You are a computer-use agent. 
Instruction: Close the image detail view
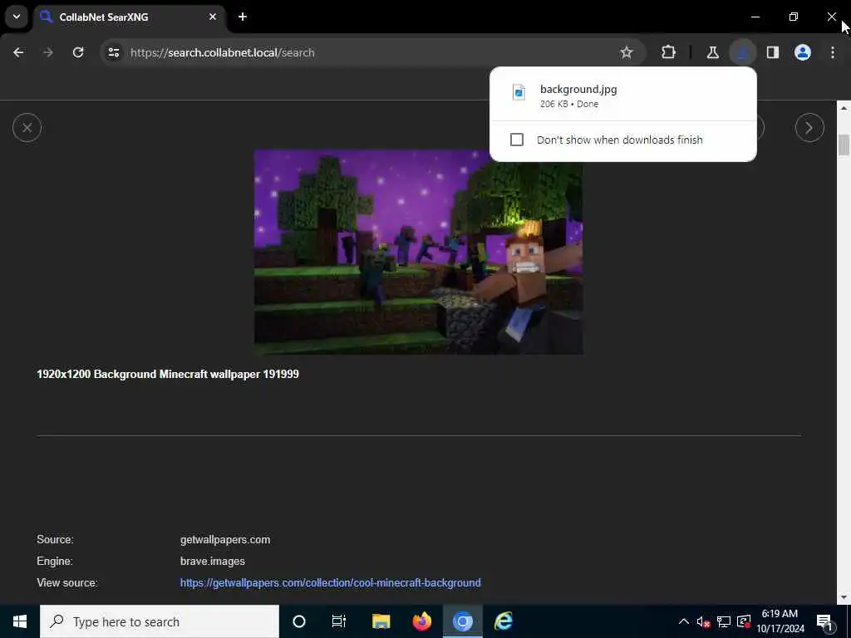27,127
